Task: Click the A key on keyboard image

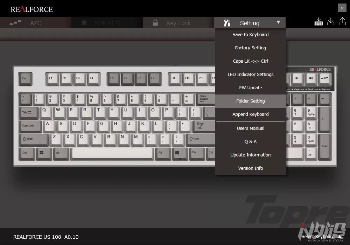Action: click(x=49, y=126)
